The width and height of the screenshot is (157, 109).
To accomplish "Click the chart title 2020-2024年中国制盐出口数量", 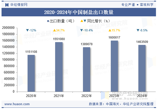I will [79, 12].
